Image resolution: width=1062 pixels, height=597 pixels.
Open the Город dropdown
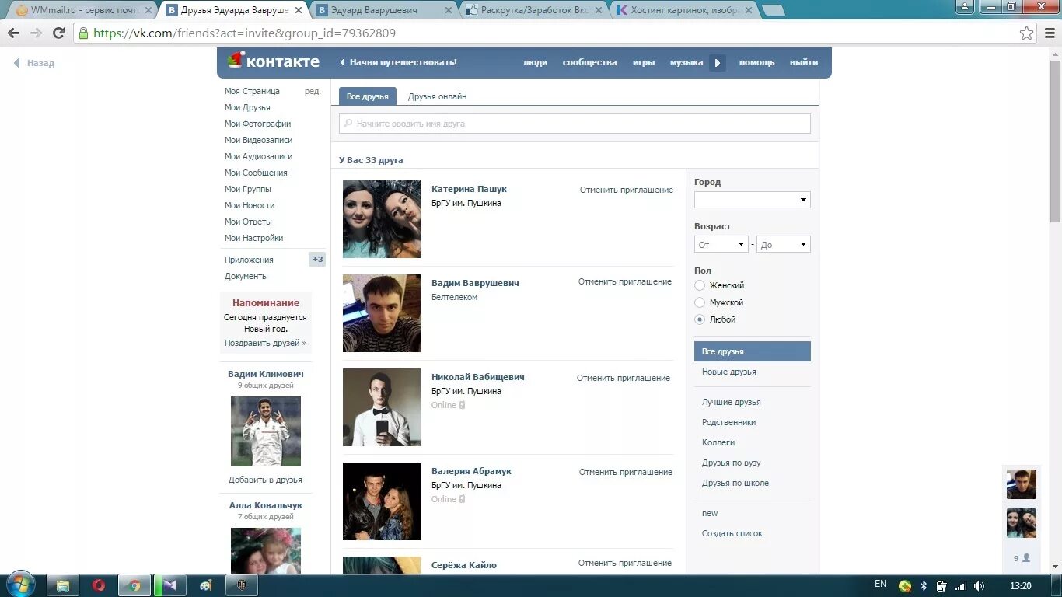coord(752,200)
